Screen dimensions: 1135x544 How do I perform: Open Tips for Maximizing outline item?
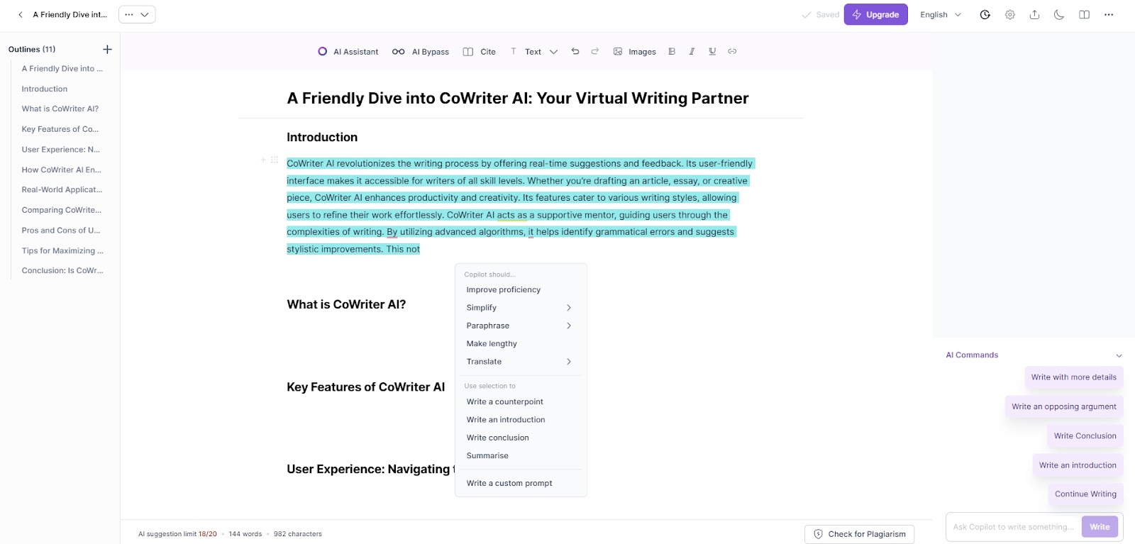pos(62,251)
